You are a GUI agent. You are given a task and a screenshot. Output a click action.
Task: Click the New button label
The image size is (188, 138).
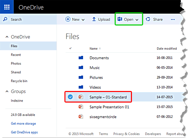pos(76,19)
